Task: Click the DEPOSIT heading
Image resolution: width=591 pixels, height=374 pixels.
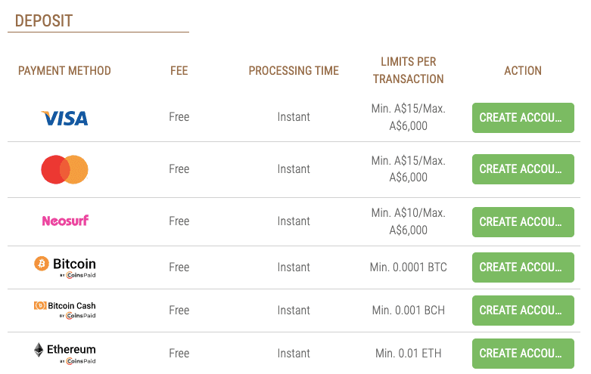Action: pyautogui.click(x=44, y=21)
